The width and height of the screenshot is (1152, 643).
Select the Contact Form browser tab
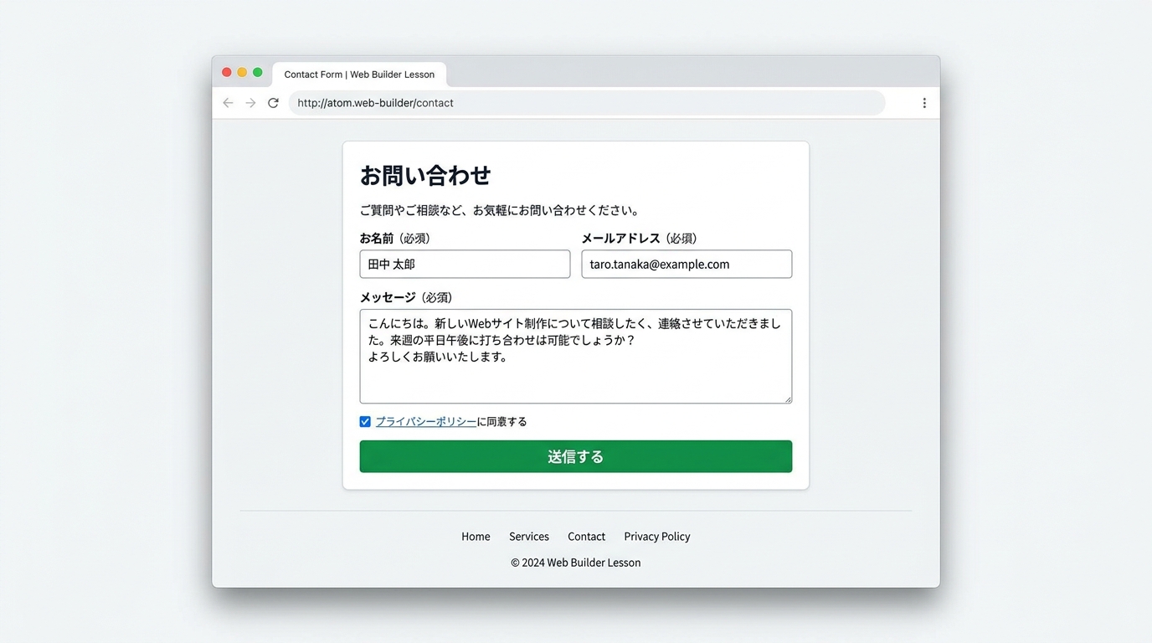click(359, 75)
